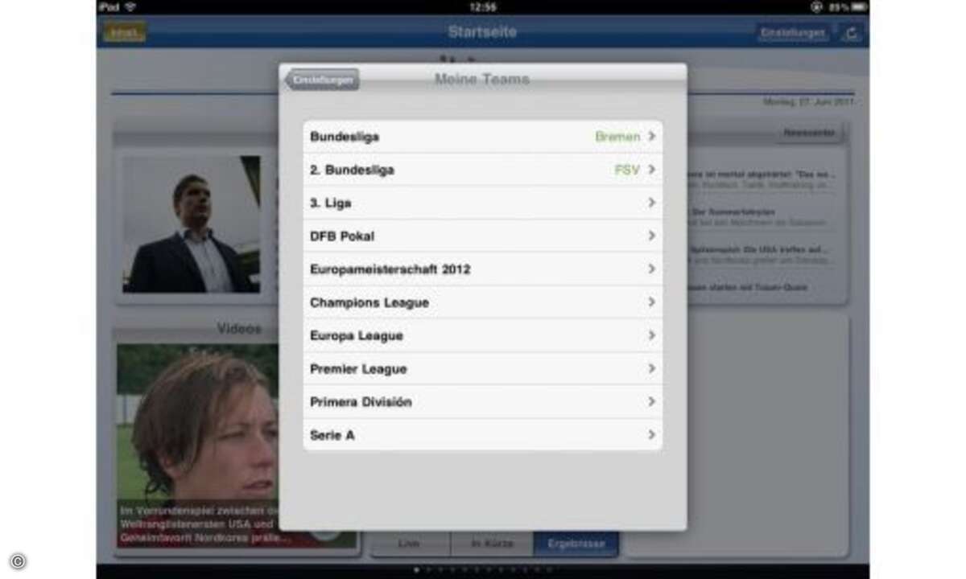Screen dimensions: 966x579
Task: Expand chevron on Europameisterschaft 2012 row
Action: click(652, 269)
